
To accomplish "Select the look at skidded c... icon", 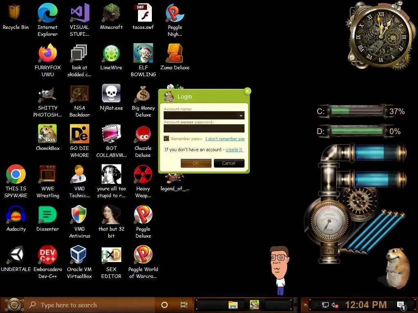I will click(79, 53).
